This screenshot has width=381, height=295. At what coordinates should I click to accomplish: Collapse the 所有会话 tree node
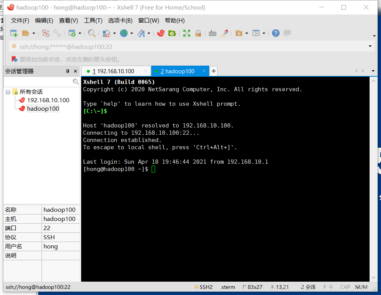click(x=8, y=92)
